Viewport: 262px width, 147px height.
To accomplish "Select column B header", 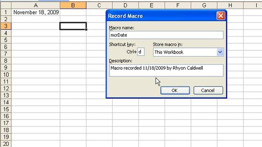I will (x=73, y=5).
